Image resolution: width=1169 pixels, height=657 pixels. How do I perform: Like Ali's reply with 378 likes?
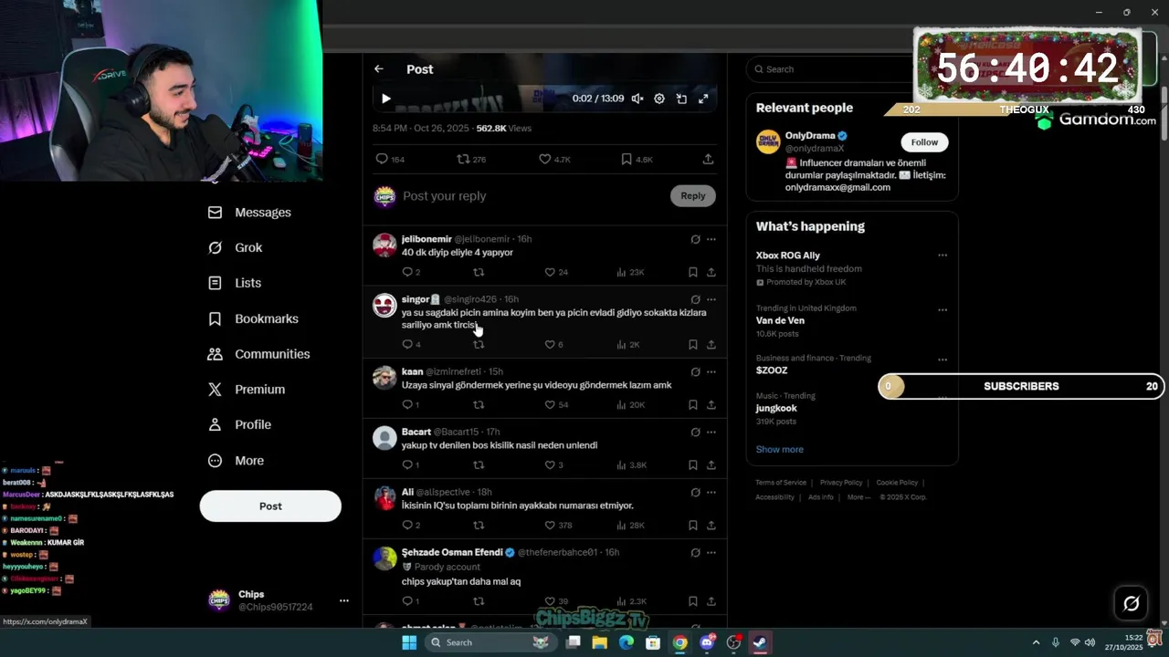(x=558, y=525)
